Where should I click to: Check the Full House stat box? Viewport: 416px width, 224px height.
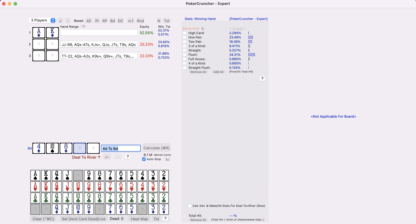click(185, 59)
